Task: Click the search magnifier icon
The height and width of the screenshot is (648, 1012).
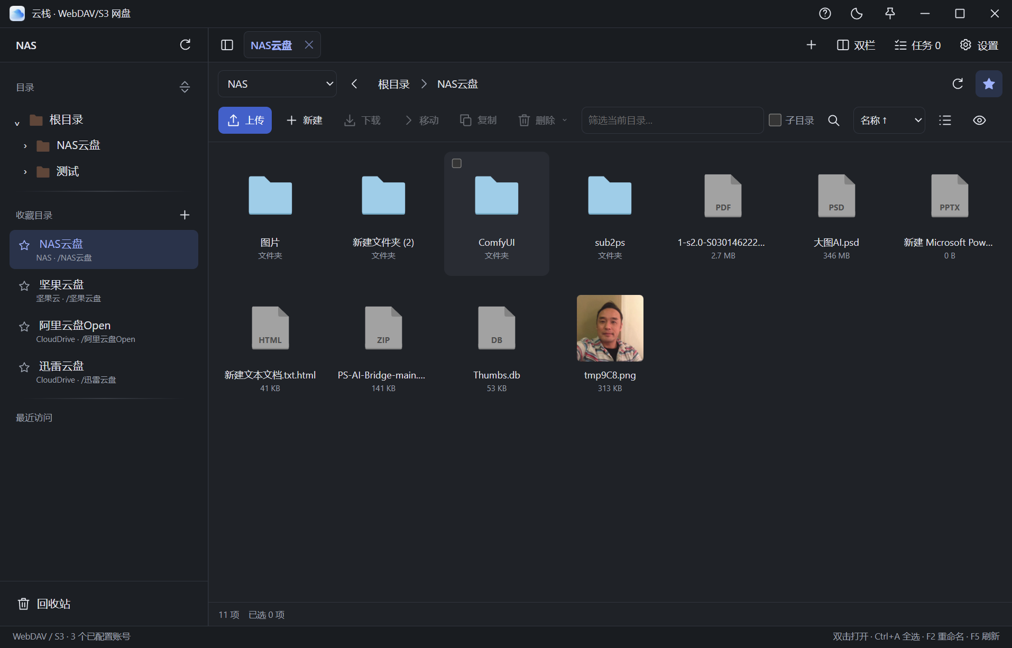Action: pos(833,121)
